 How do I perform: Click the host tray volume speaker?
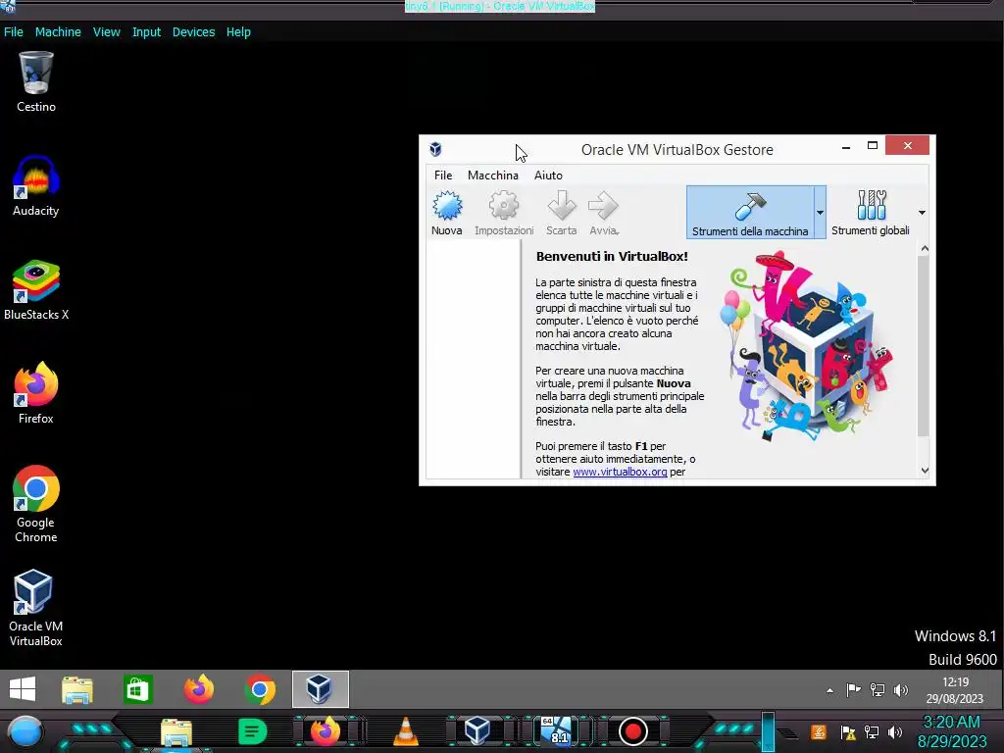(x=895, y=731)
